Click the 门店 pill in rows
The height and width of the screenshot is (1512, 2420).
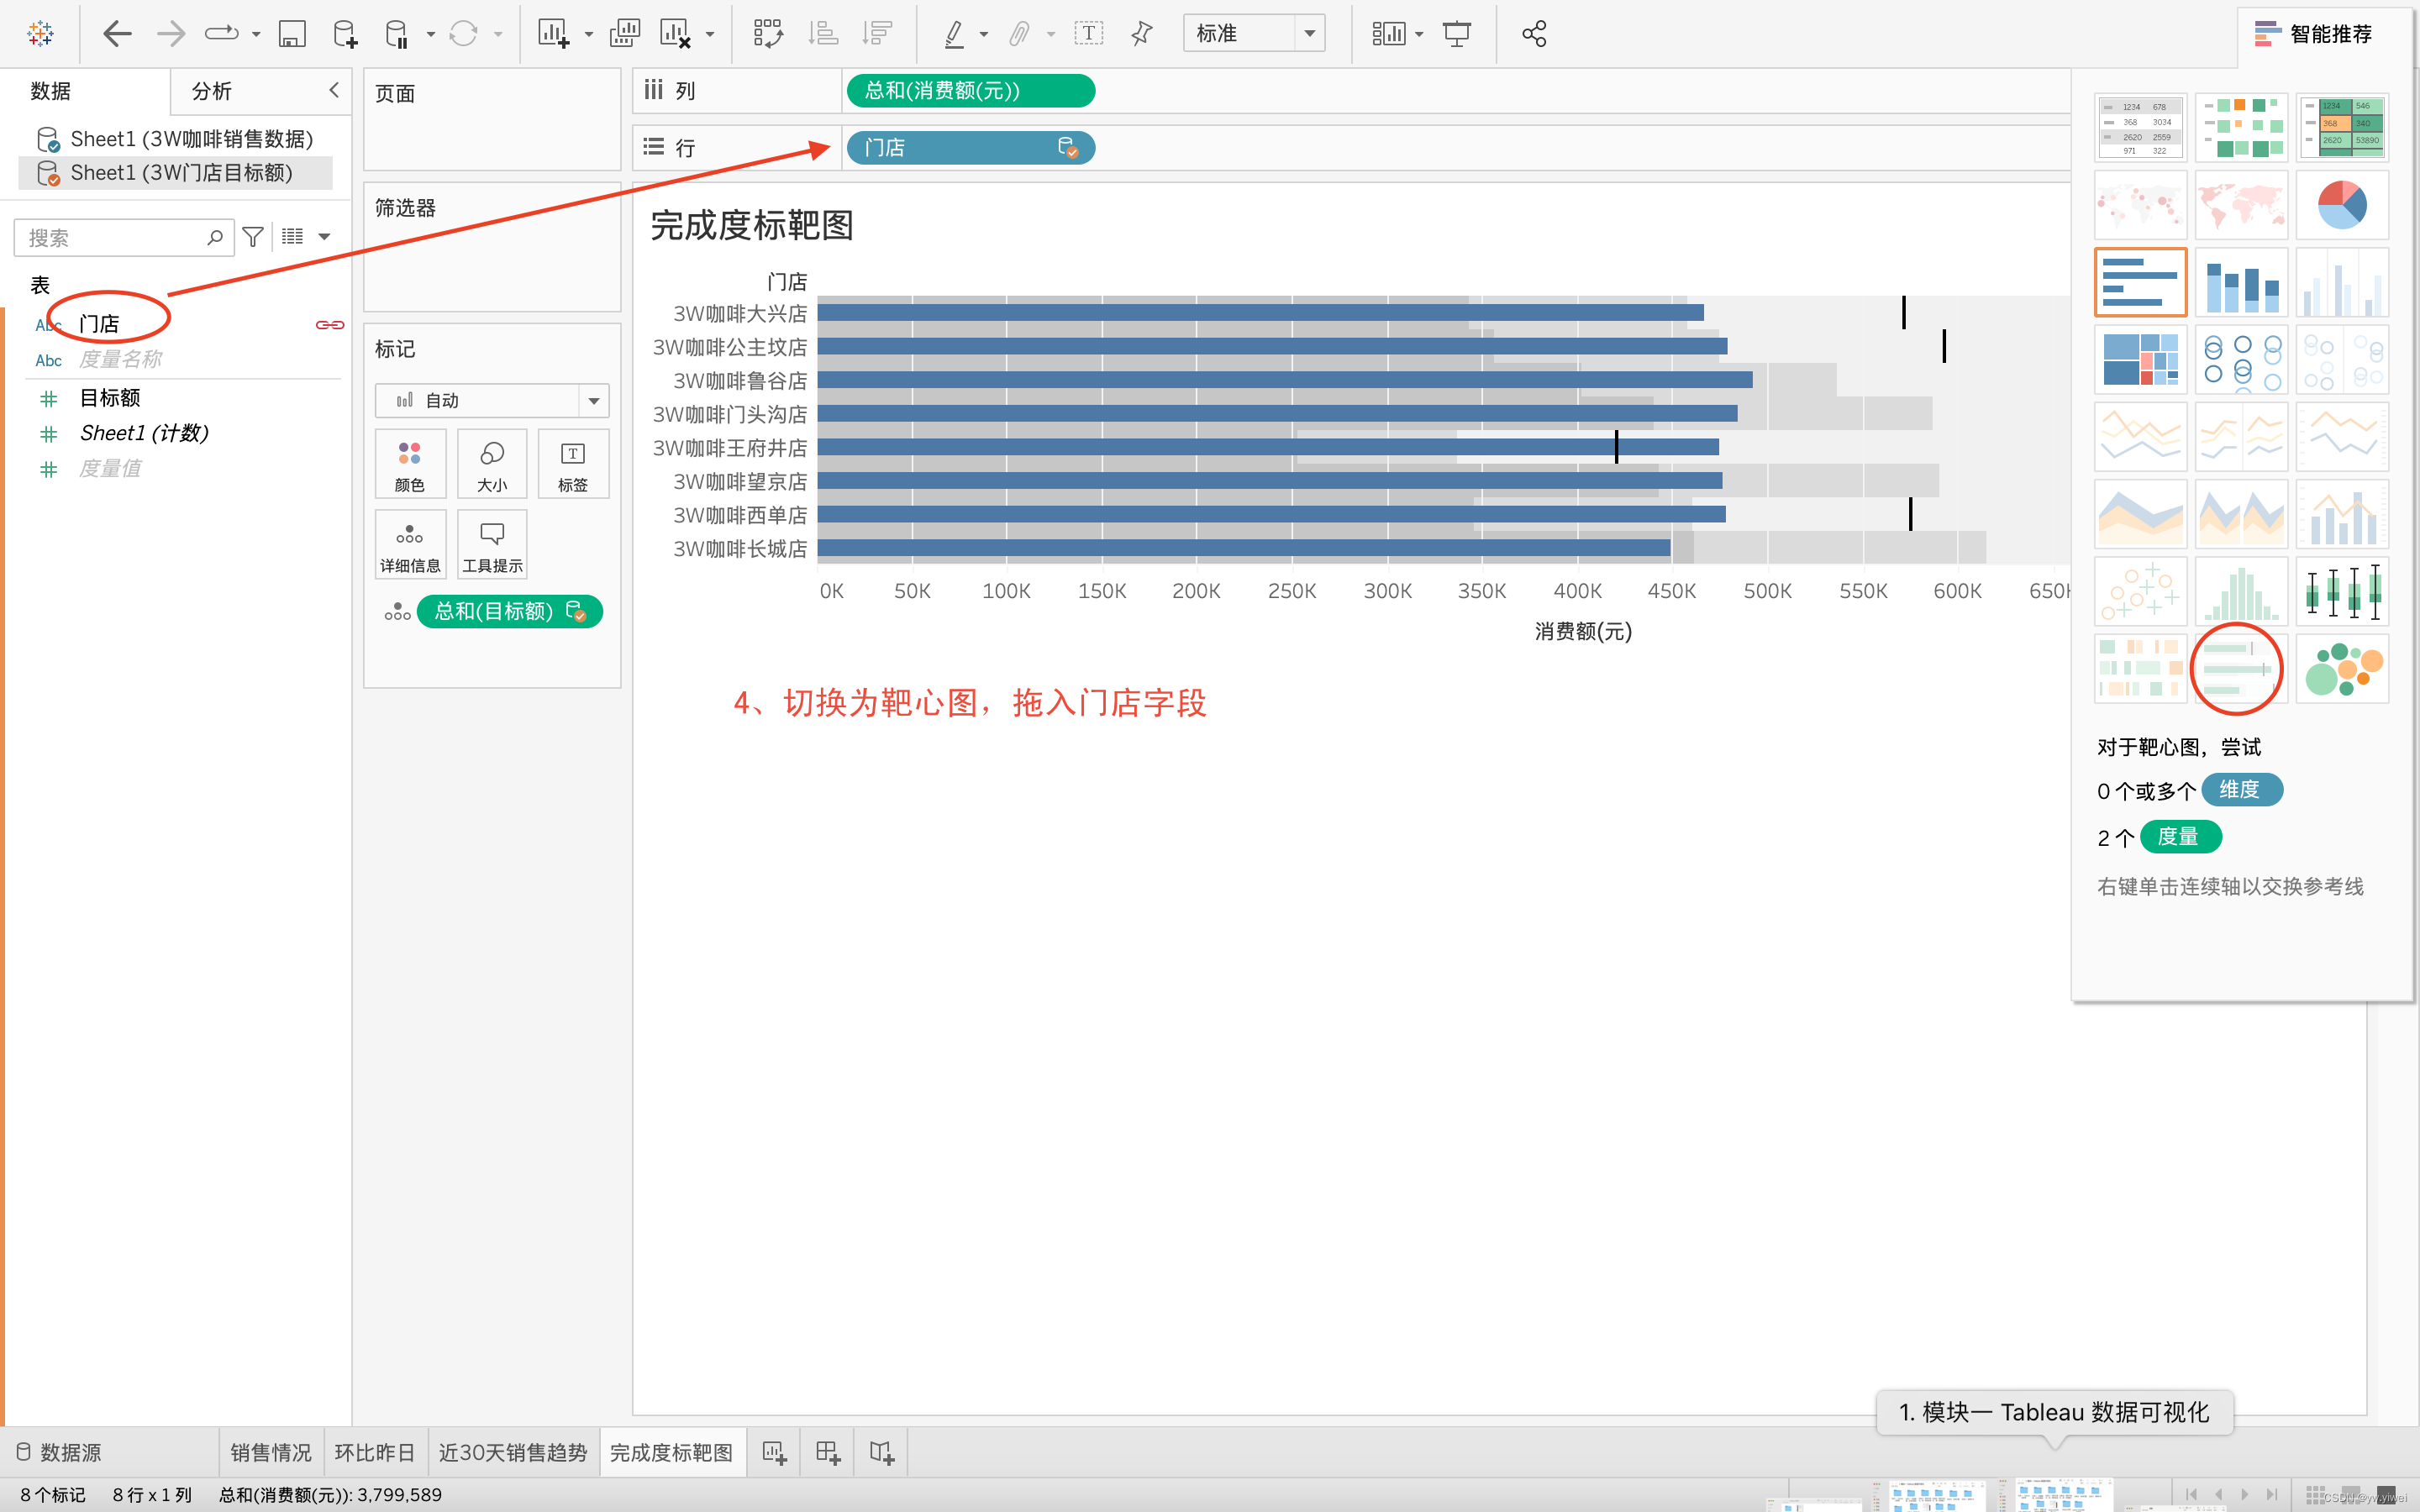coord(970,148)
